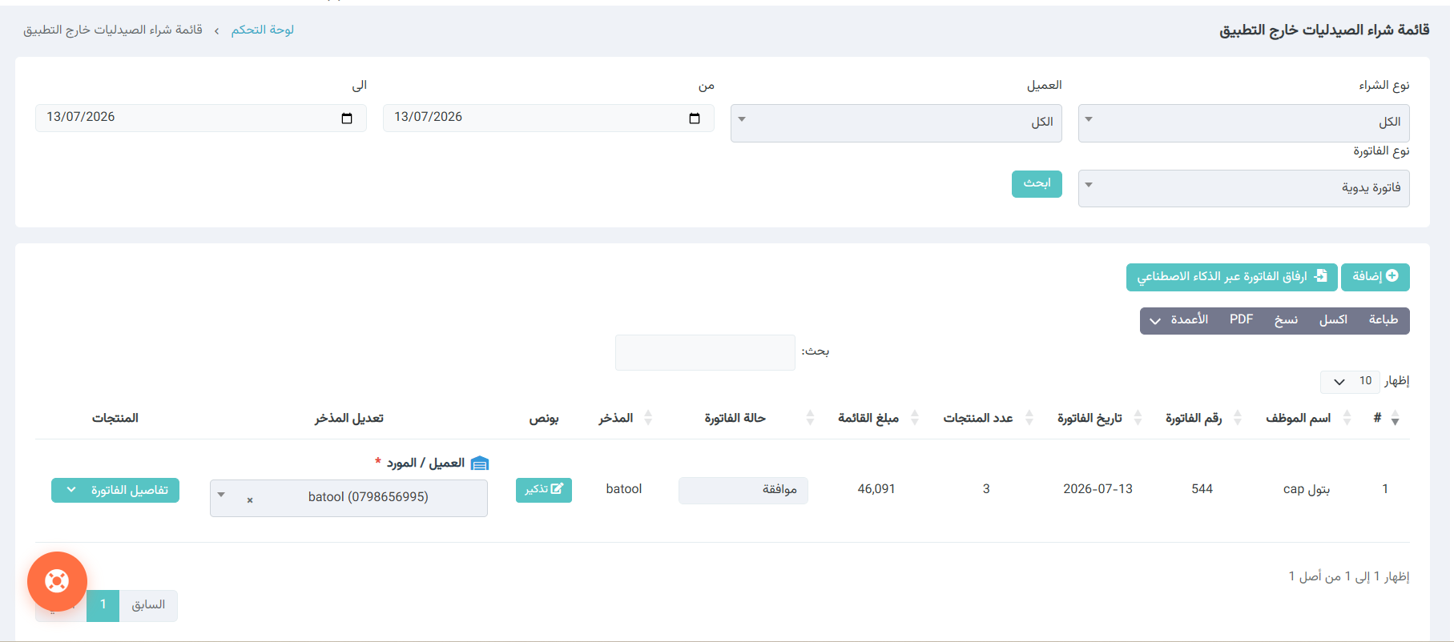
Task: Click the ابحث search button
Action: [1037, 184]
